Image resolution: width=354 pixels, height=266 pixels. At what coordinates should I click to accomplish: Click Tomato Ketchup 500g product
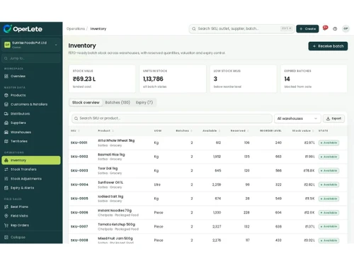(x=117, y=224)
